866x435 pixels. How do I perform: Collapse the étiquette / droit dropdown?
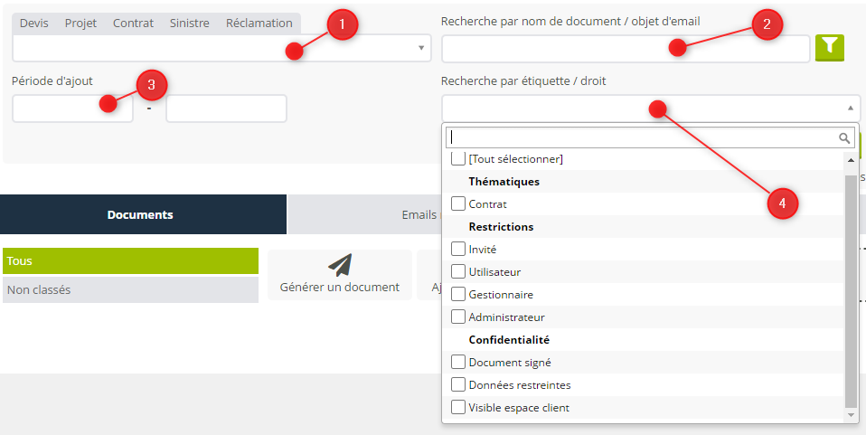850,108
